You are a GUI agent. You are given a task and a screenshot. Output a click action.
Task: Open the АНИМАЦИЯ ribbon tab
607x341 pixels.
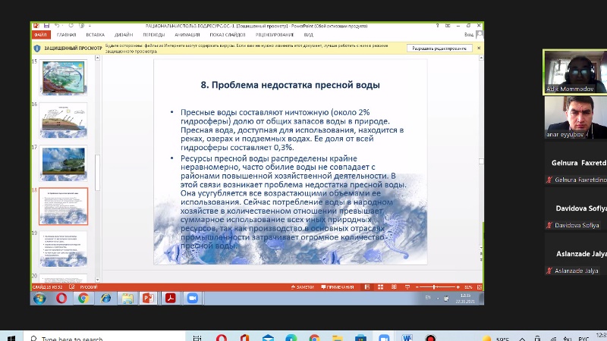[x=187, y=35]
